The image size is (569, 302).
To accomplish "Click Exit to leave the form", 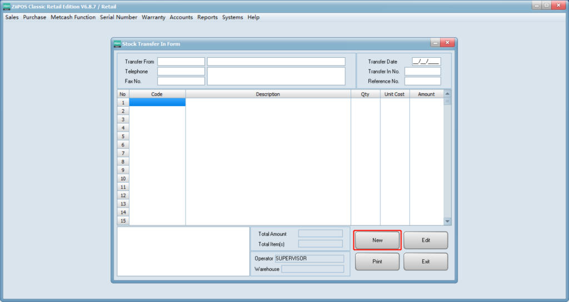I will (x=425, y=261).
